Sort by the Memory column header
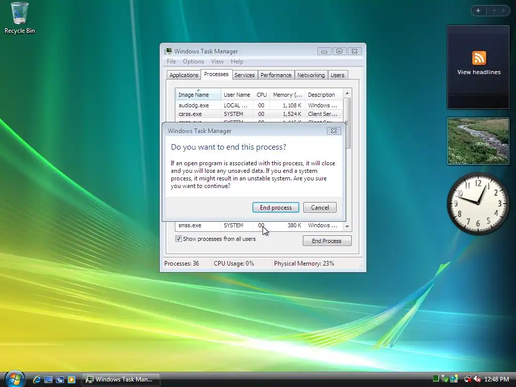Viewport: 516px width, 387px height. coord(287,94)
